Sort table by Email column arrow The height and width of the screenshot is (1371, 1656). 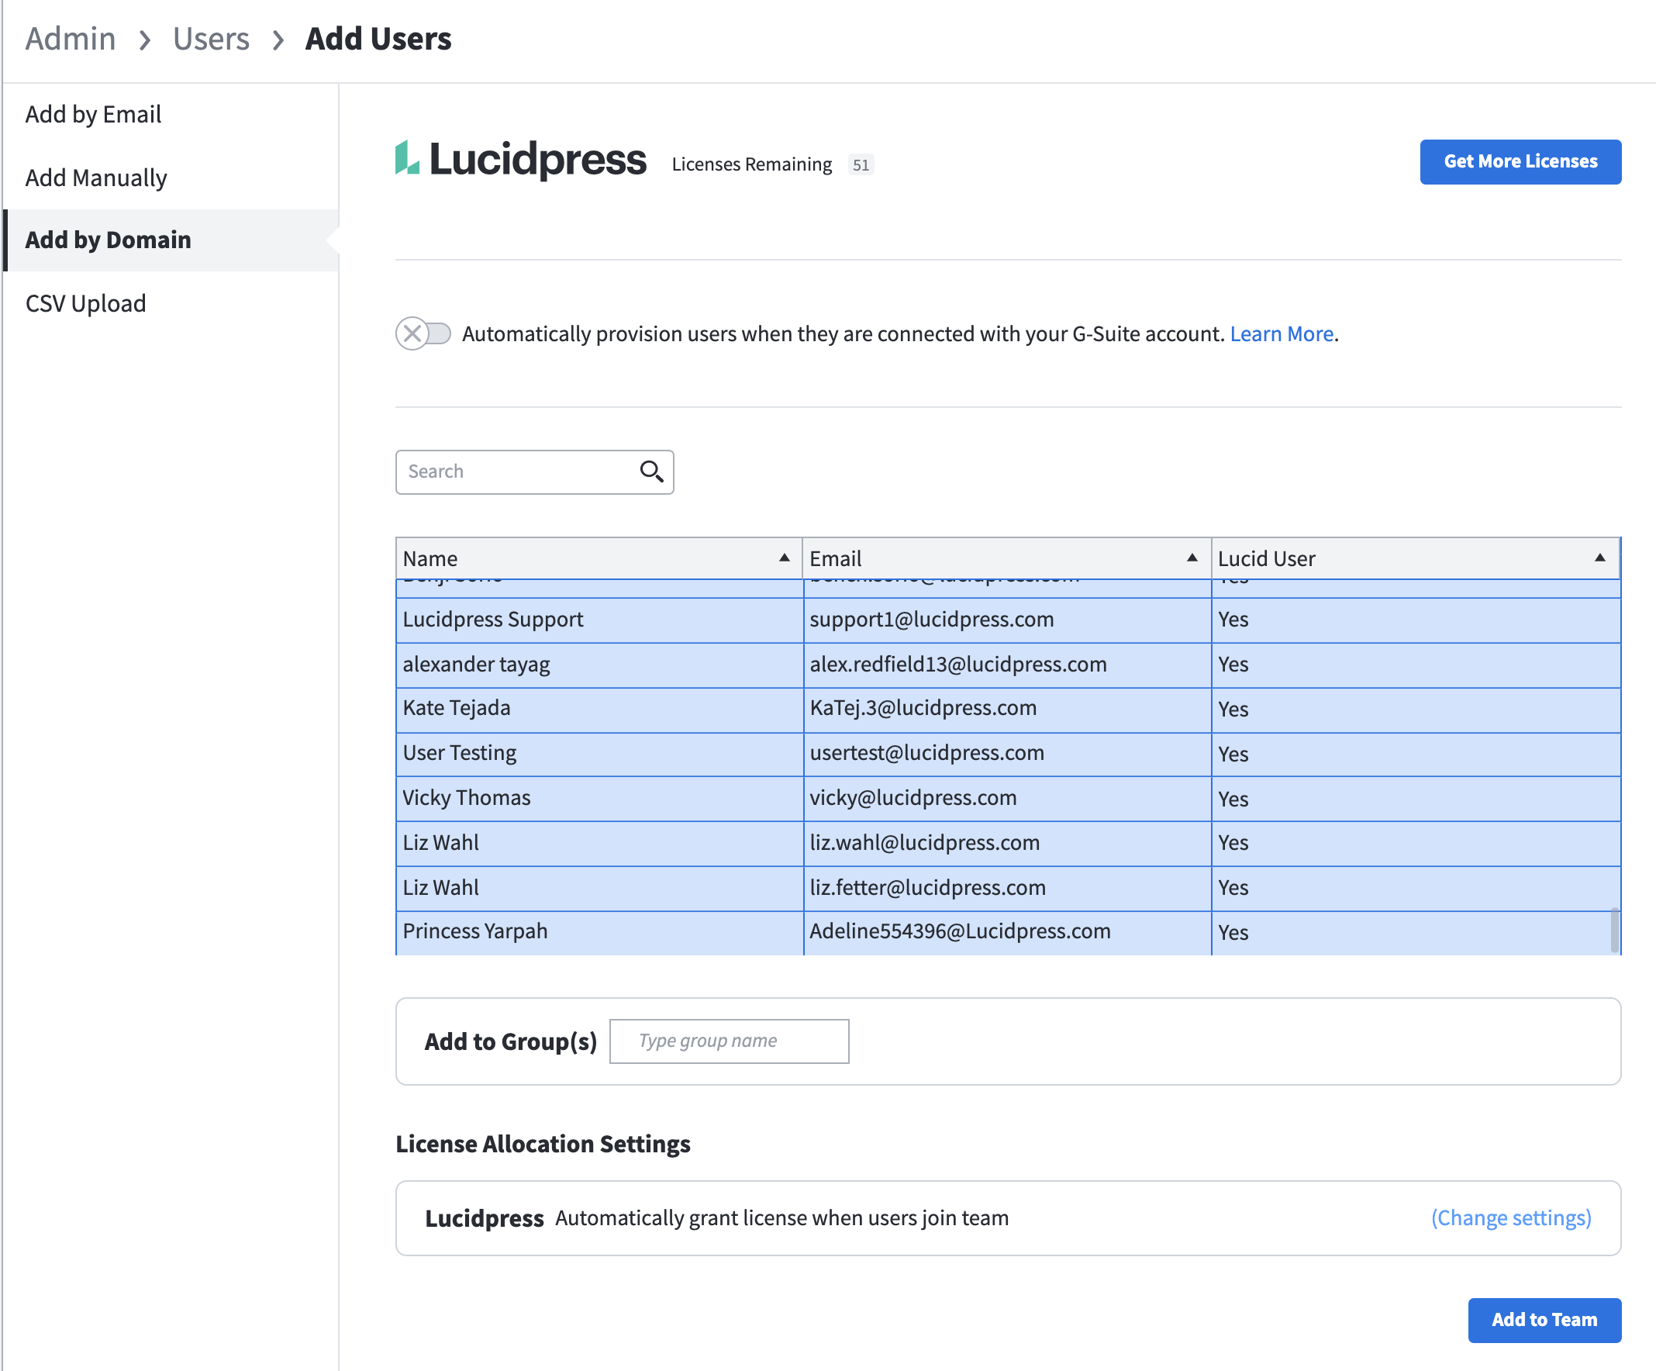tap(1192, 558)
